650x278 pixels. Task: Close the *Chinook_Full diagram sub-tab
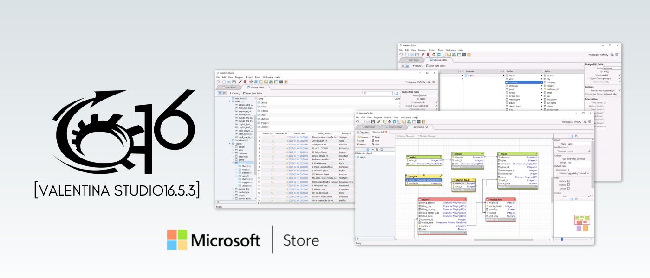click(386, 132)
